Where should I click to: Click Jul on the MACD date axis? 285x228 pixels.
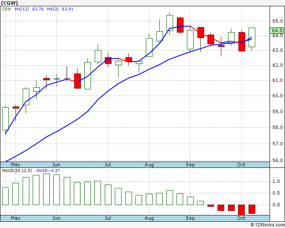pyautogui.click(x=108, y=218)
